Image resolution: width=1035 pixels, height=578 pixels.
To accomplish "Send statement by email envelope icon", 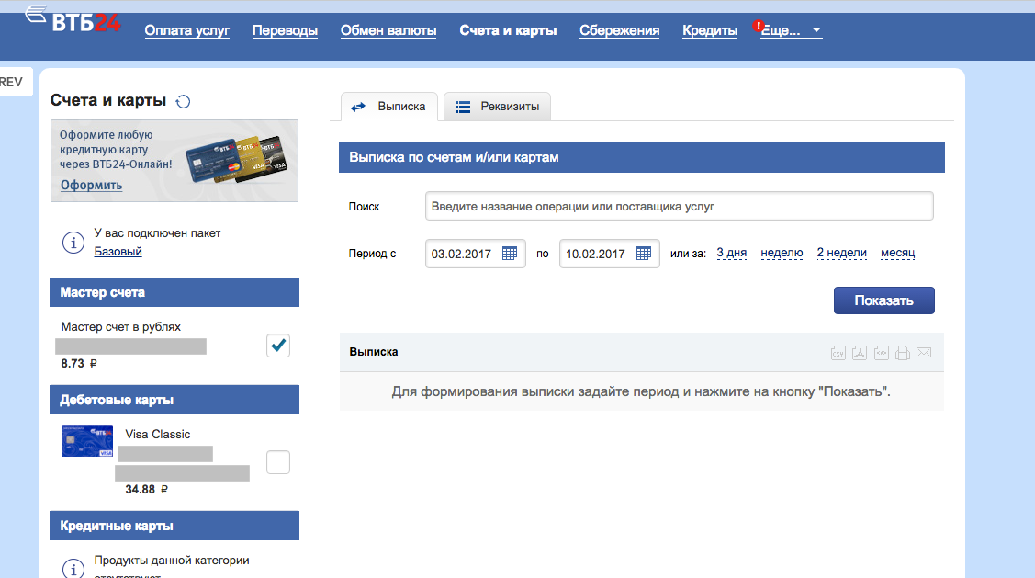I will (x=924, y=353).
